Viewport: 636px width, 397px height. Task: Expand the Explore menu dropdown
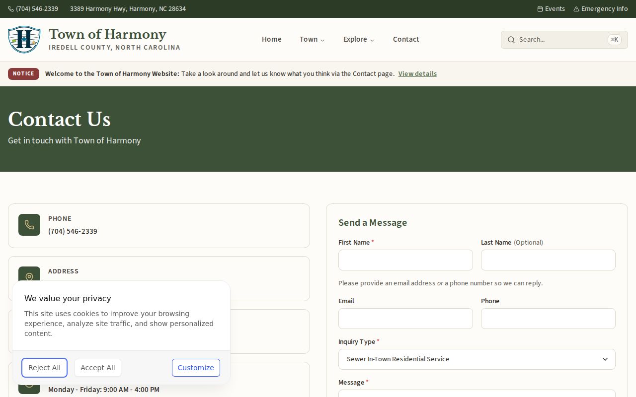point(359,39)
